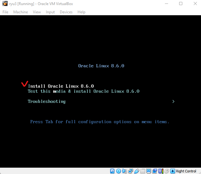The height and width of the screenshot is (174, 201).
Task: Click the VirtualBox title bar icon
Action: click(5, 3)
